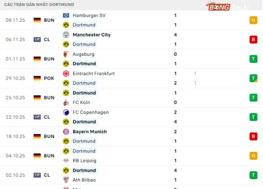Click the red B badge for Bayern Munich match
This screenshot has height=189, width=263.
pos(253,136)
